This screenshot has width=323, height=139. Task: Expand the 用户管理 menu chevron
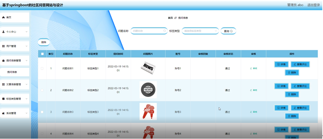point(26,46)
